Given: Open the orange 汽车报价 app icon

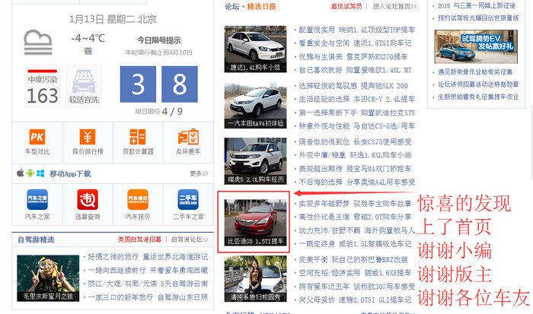Looking at the screenshot, I should [138, 199].
